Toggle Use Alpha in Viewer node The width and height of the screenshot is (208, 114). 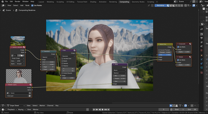[178, 60]
